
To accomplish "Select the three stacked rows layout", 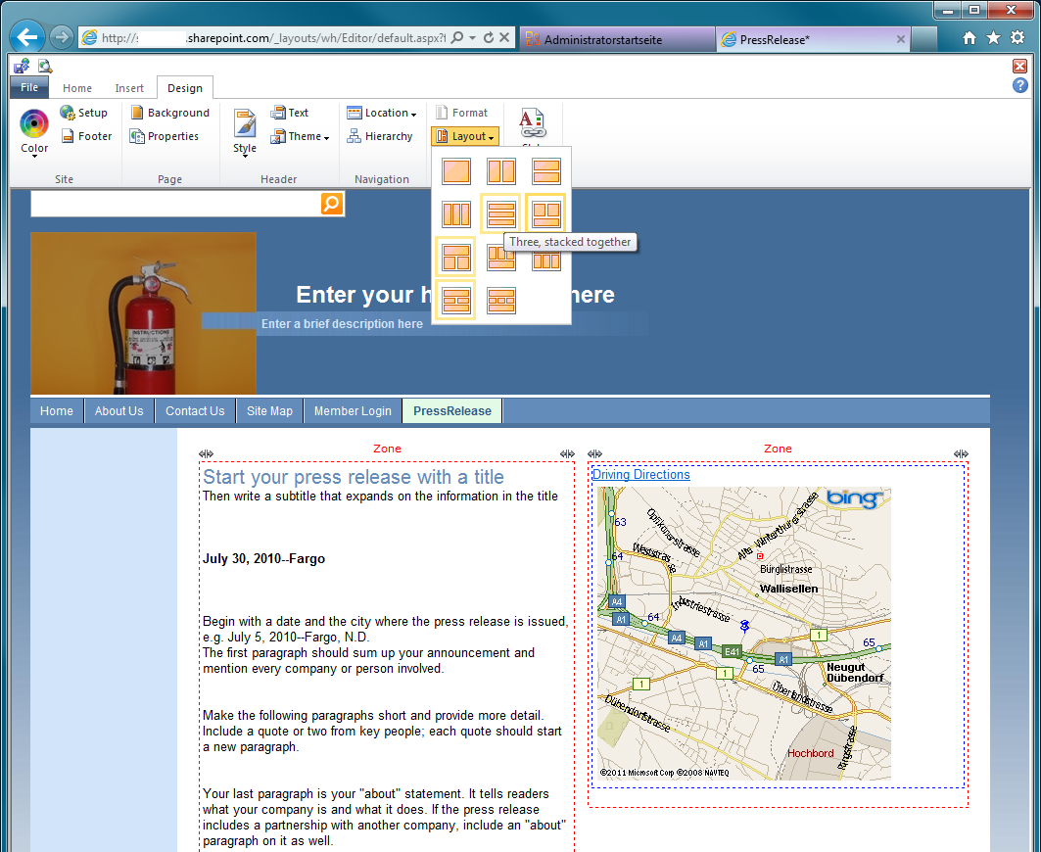I will click(501, 213).
